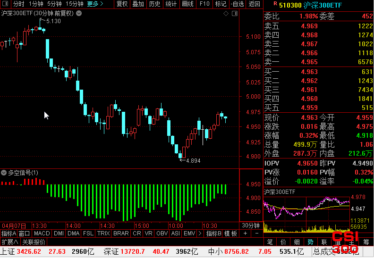
Task: Switch to the 势 trend tab
Action: (x=310, y=242)
